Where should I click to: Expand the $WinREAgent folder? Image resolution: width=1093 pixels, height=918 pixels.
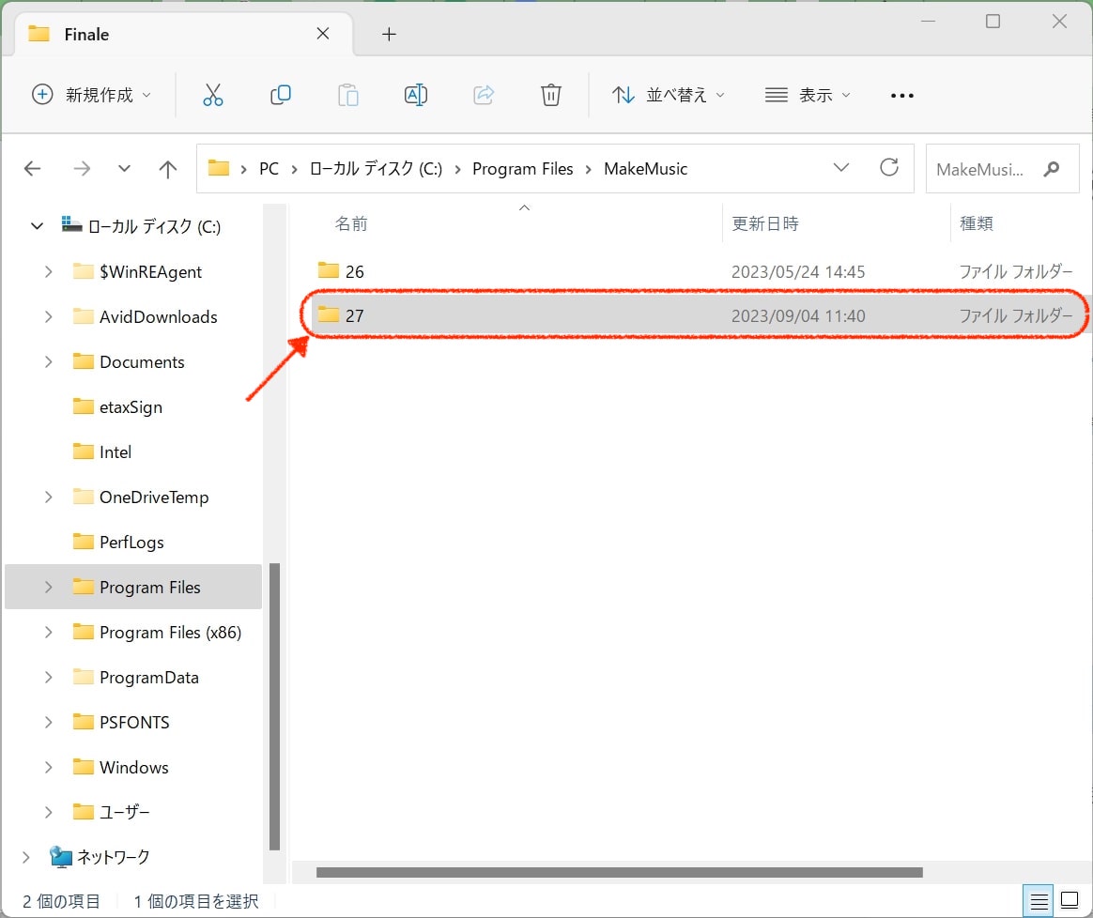[48, 272]
